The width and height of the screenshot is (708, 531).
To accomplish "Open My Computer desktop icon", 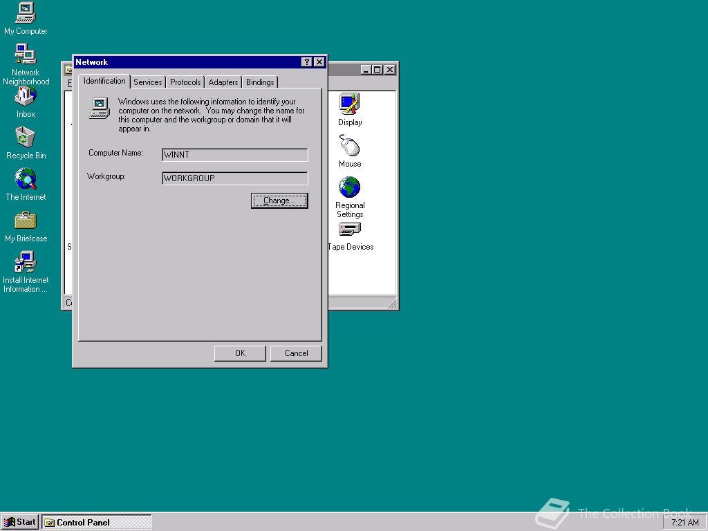I will coord(26,18).
